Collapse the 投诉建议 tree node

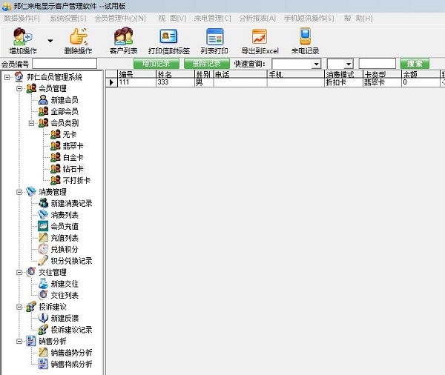click(x=19, y=307)
